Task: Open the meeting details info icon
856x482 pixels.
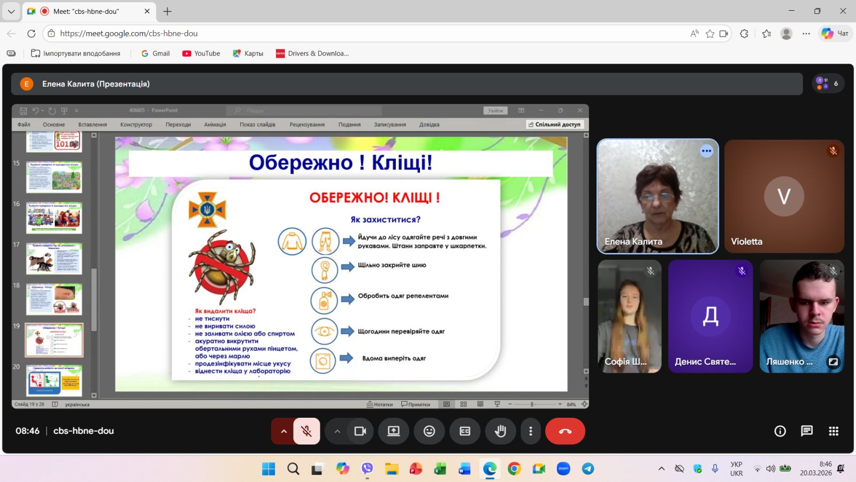Action: tap(780, 431)
